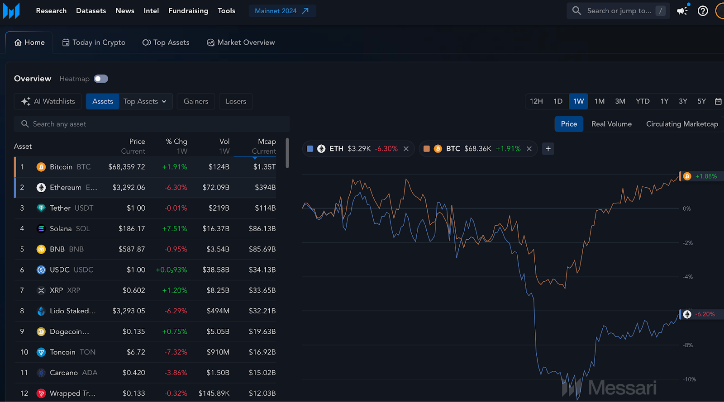This screenshot has height=402, width=724.
Task: Click the ETH end-of-line chart marker
Action: (x=687, y=314)
